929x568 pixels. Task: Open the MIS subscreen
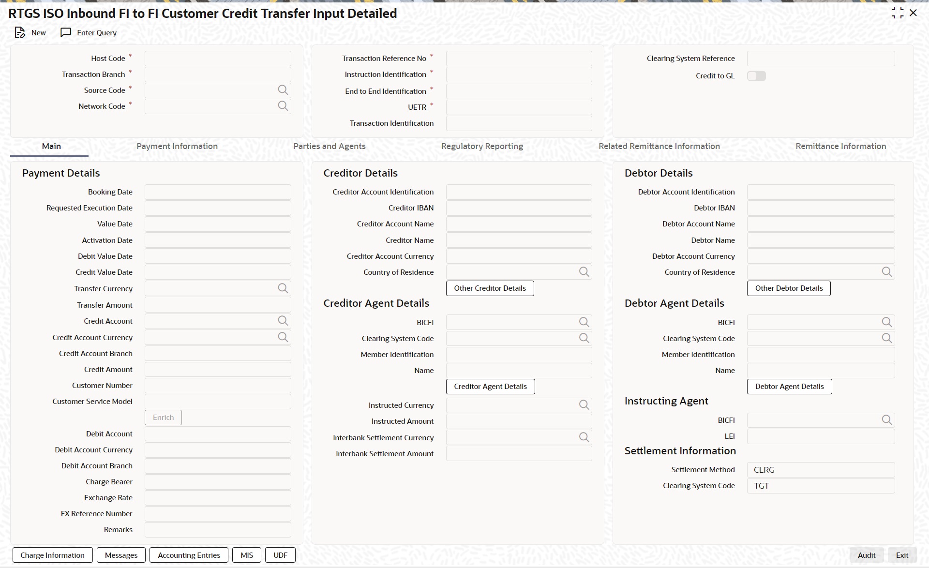(x=247, y=555)
